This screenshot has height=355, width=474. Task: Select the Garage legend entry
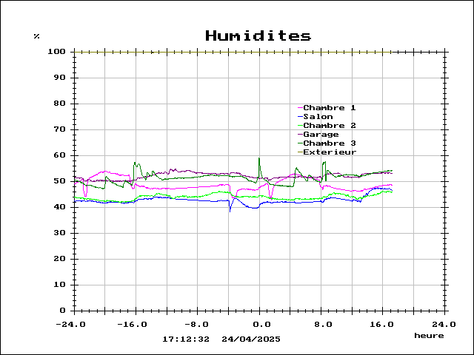pos(321,135)
